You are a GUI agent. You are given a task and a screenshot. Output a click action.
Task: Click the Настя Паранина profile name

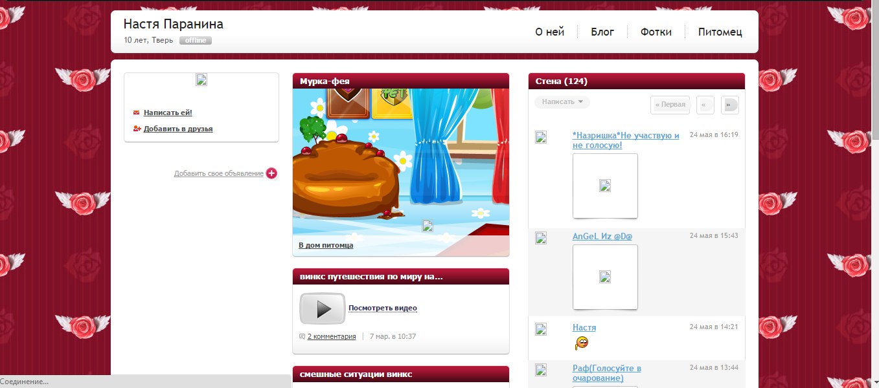174,24
